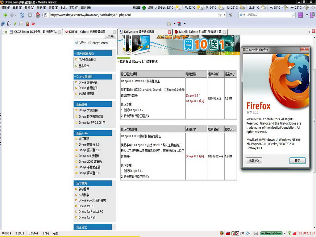
Task: Open the Dr.eye 會員登錄 sidebar link
Action: point(88,82)
